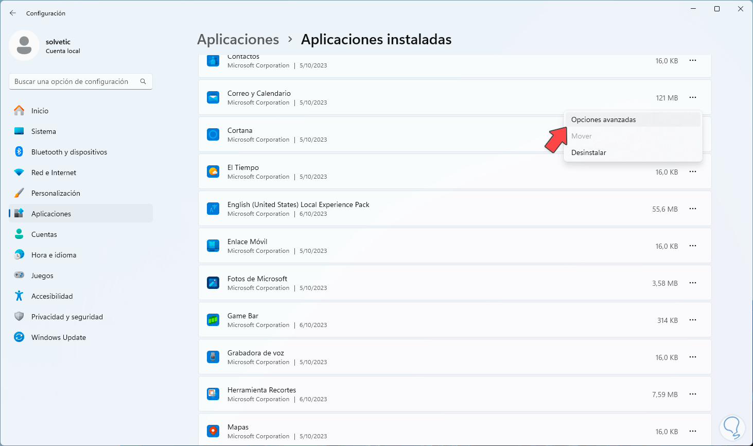Click the Cuenta local account label

[x=63, y=51]
